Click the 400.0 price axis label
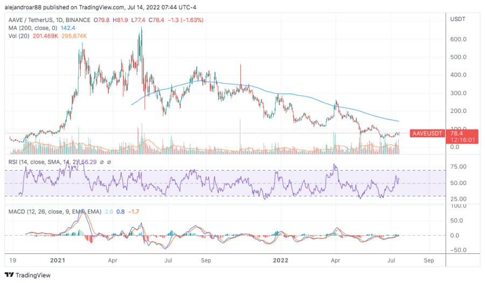This screenshot has height=283, width=485. 459,75
